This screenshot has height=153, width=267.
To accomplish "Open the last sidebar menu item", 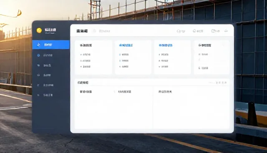I will pyautogui.click(x=48, y=95).
